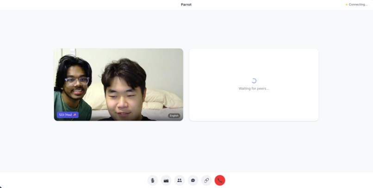The width and height of the screenshot is (373, 188).
Task: Click the loading spinner icon
Action: 254,81
